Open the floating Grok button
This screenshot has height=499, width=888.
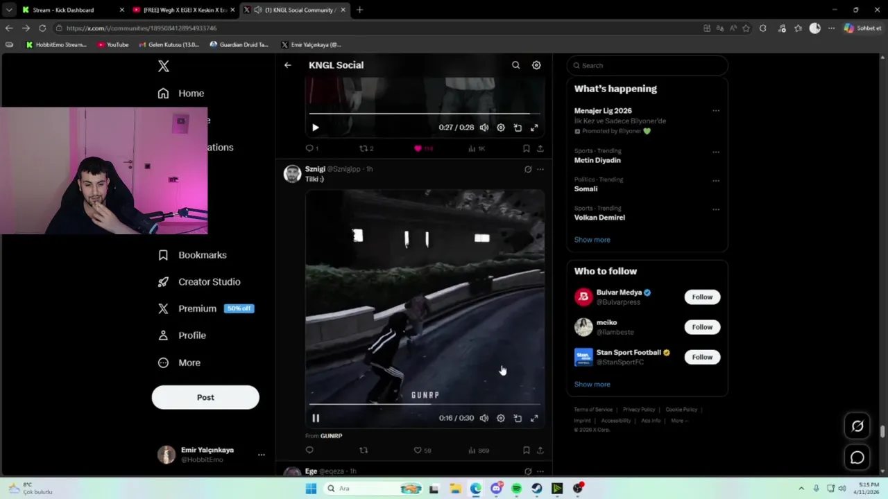(x=857, y=426)
